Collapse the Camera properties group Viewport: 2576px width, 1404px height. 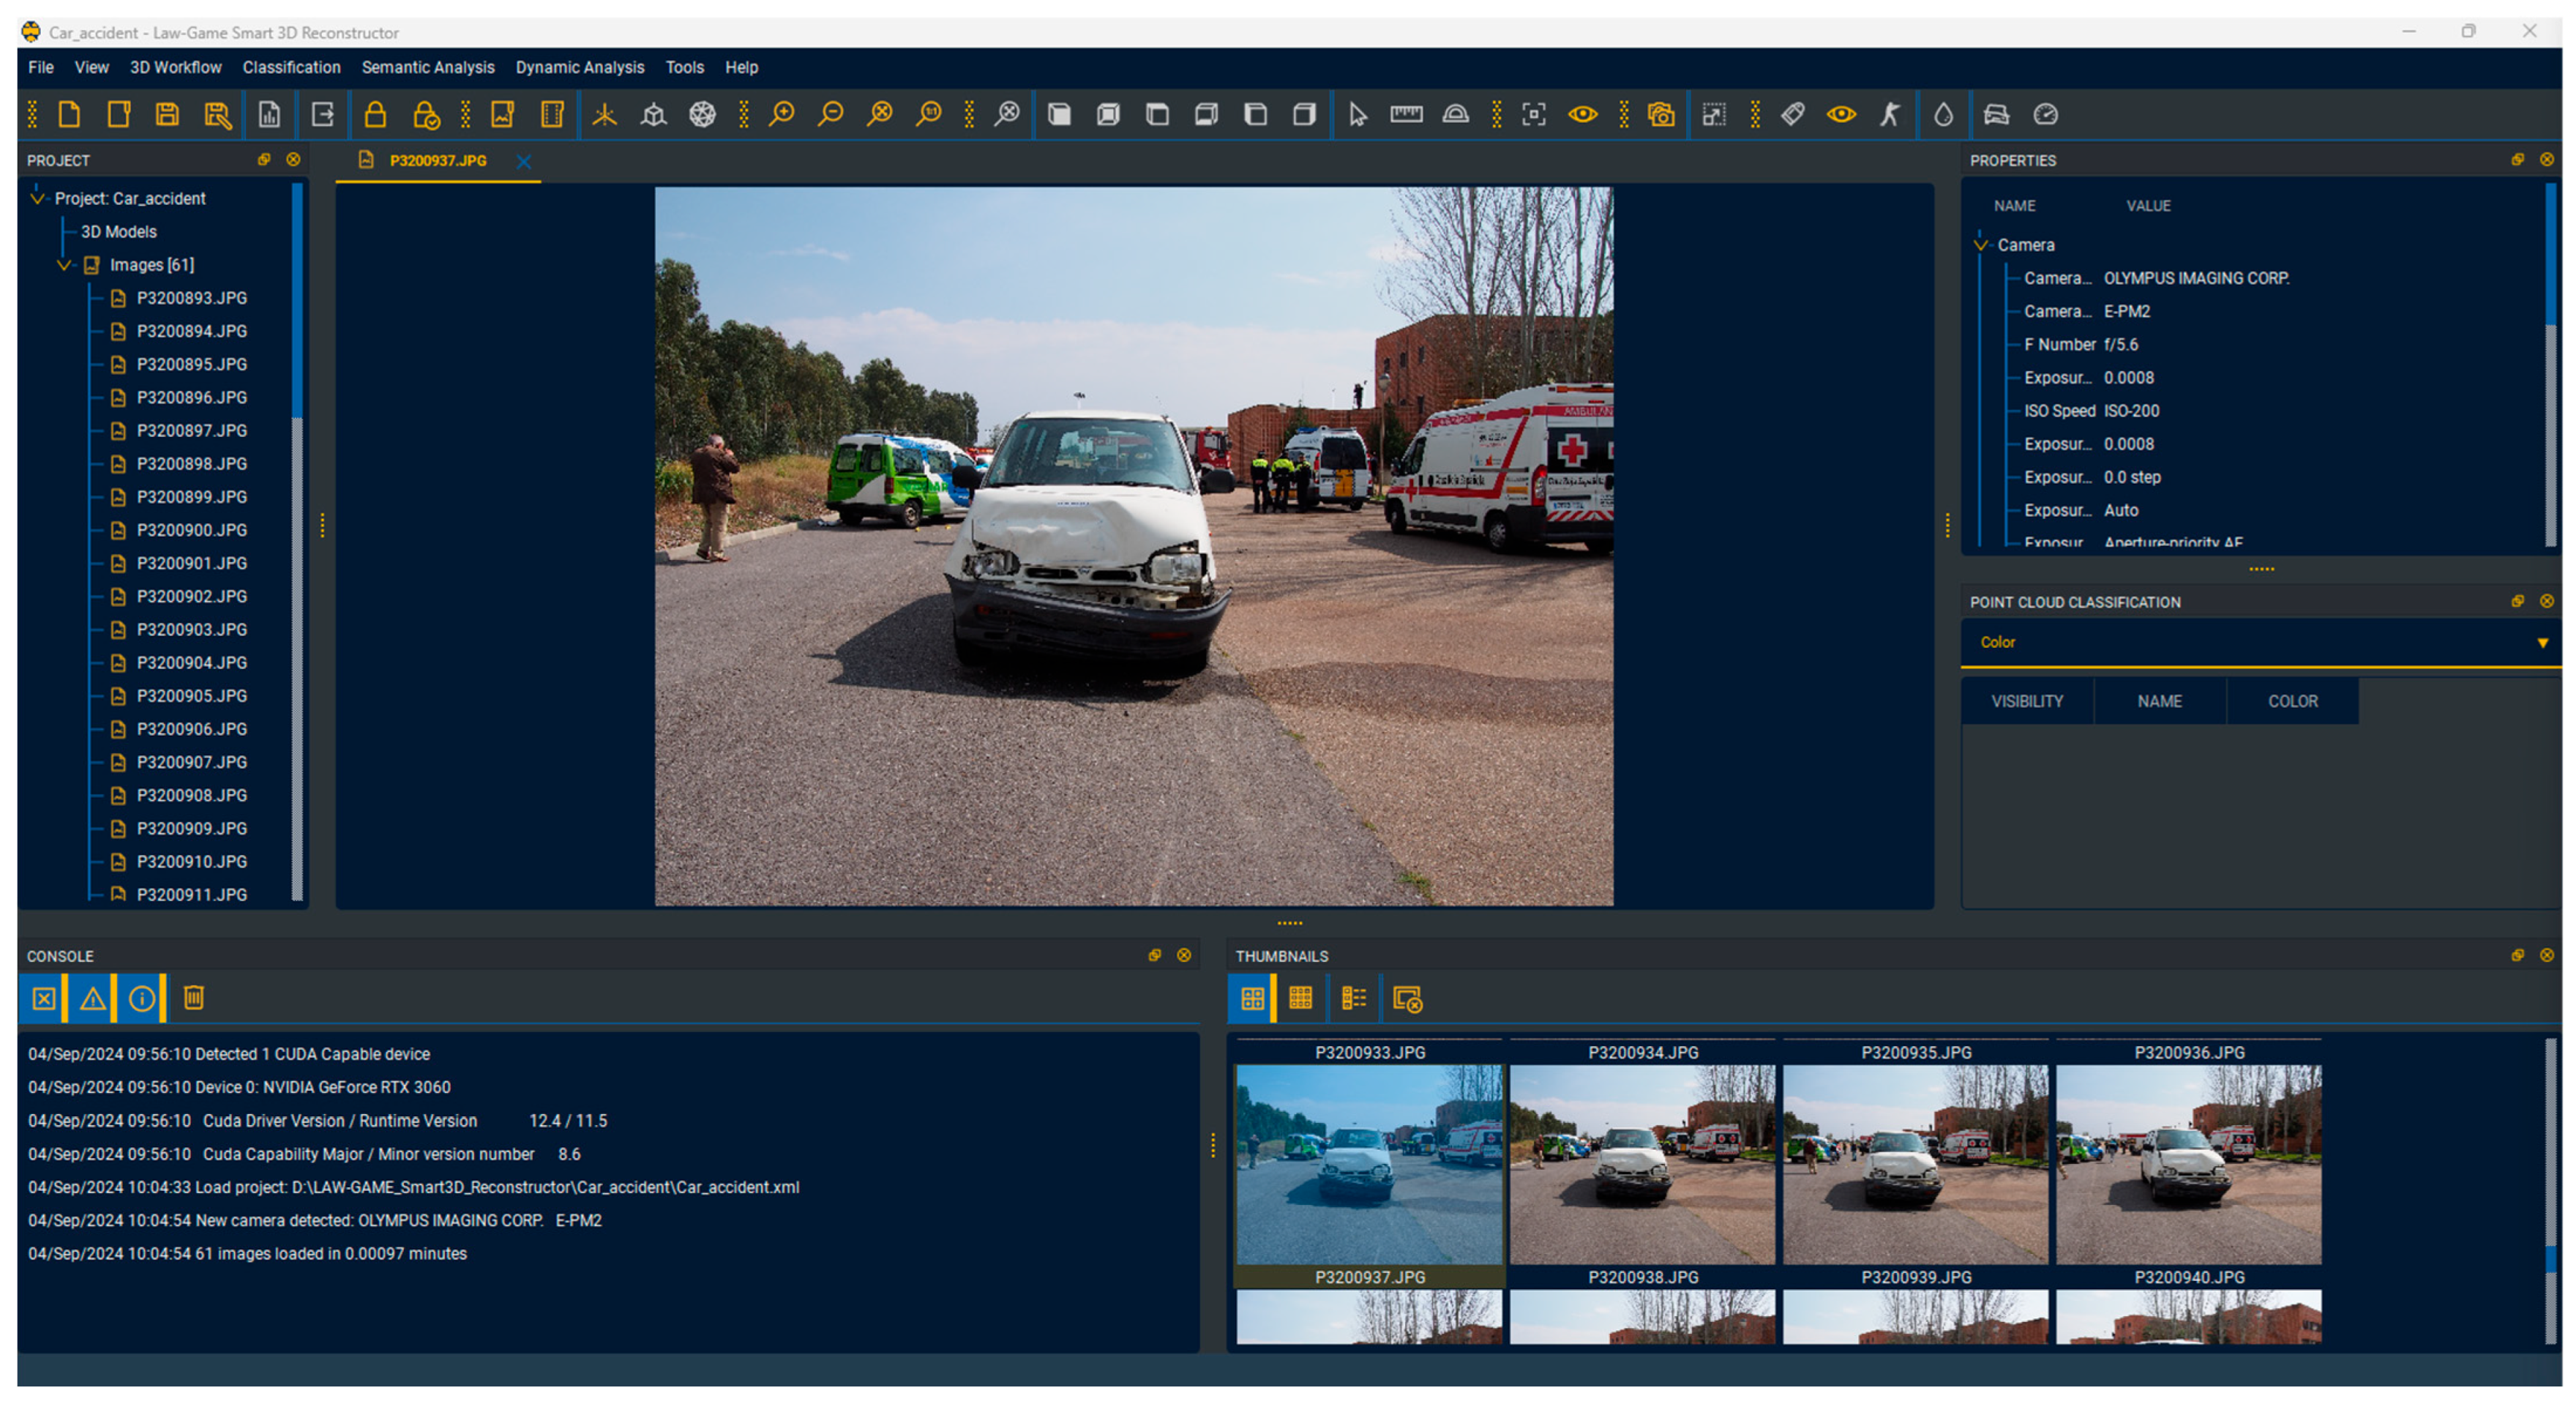[x=1980, y=245]
